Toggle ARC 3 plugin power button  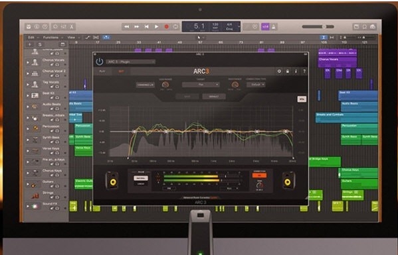point(99,62)
